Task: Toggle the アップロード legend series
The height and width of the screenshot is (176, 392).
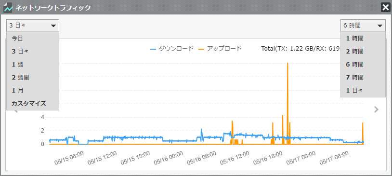Action: pyautogui.click(x=220, y=49)
